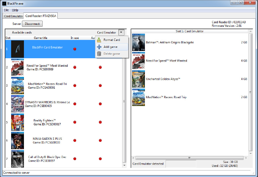
Task: Click ModNation Racers cover in Slot 1 panel
Action: click(x=139, y=97)
